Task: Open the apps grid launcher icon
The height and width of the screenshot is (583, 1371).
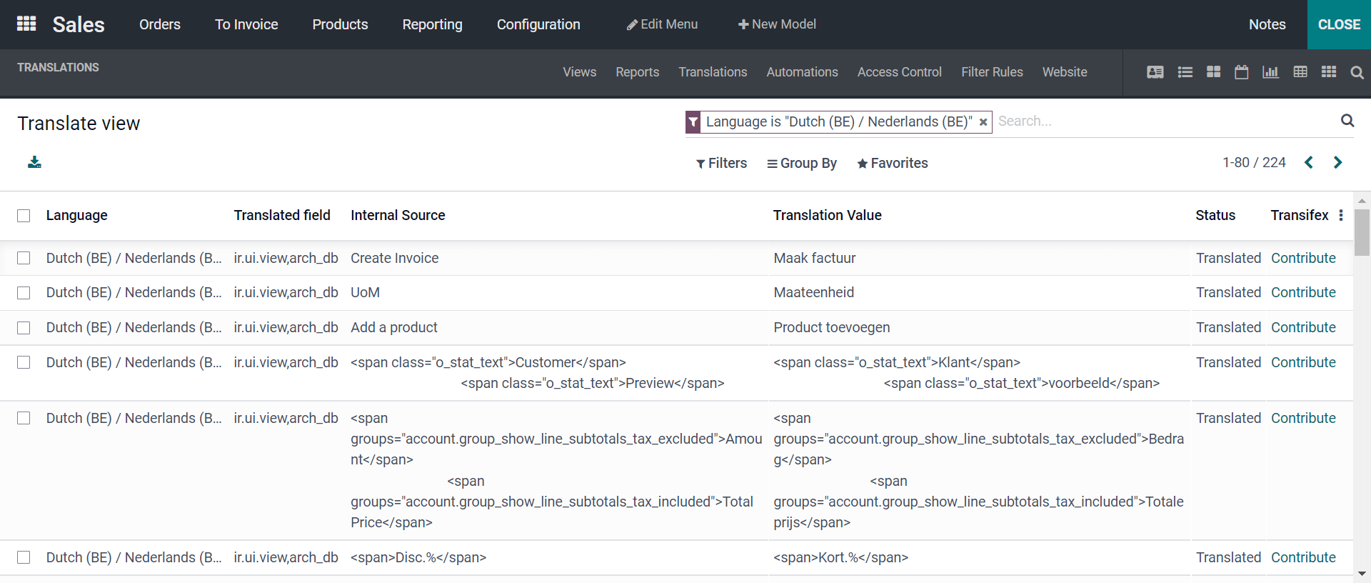Action: pos(26,24)
